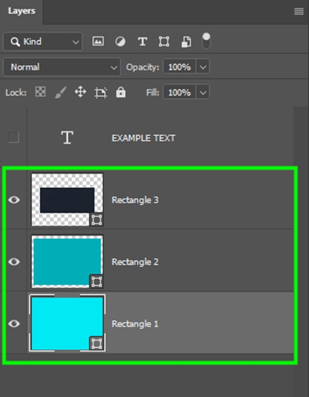Click Lock all padlock icon
The width and height of the screenshot is (309, 397).
tap(121, 92)
